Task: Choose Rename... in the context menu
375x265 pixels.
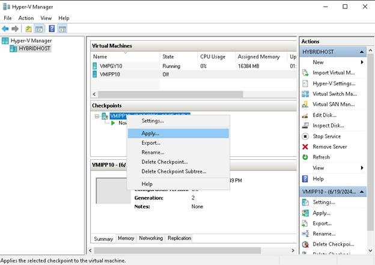Action: (x=178, y=153)
